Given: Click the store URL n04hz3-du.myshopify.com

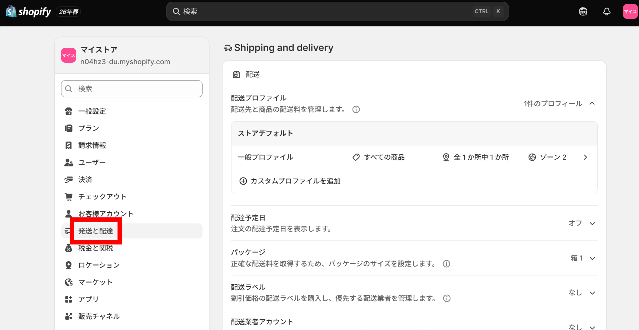Looking at the screenshot, I should tap(125, 62).
